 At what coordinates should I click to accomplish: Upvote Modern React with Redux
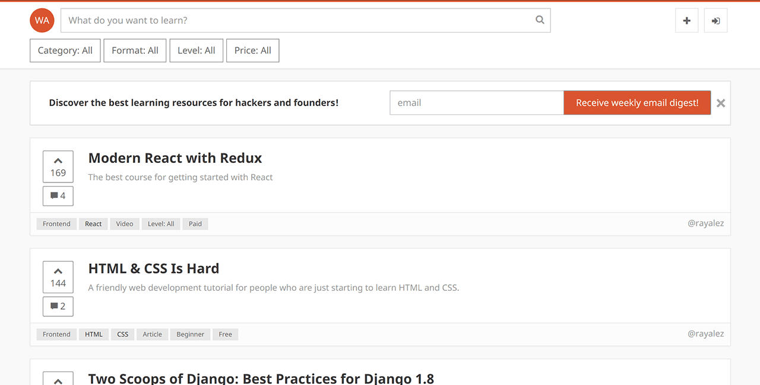point(58,166)
